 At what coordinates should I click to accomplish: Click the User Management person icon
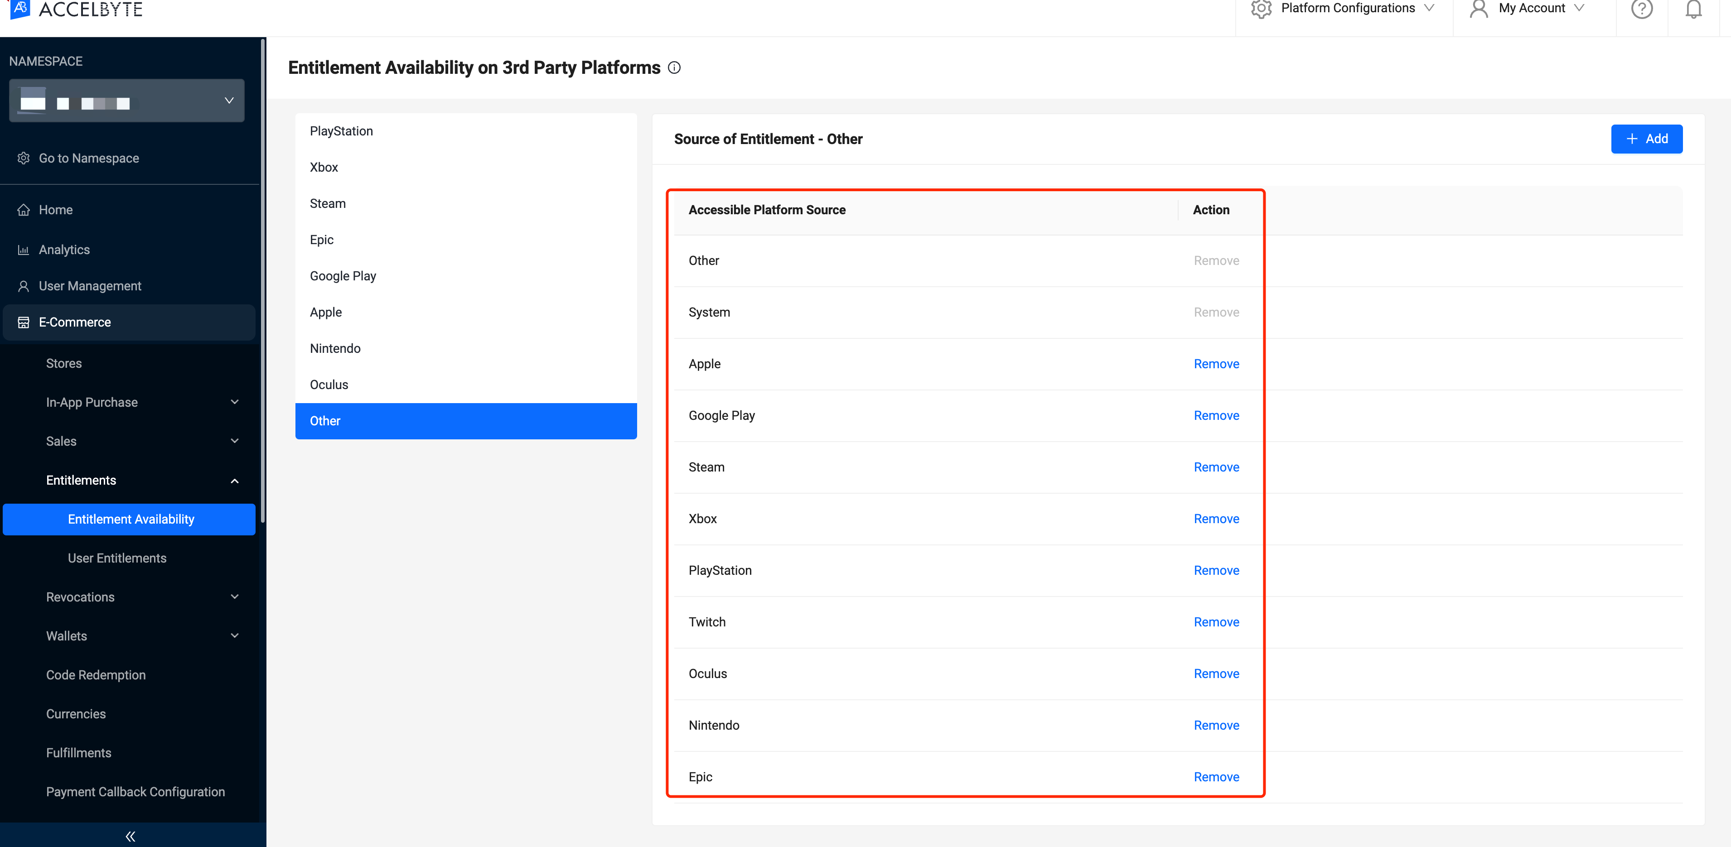point(24,286)
